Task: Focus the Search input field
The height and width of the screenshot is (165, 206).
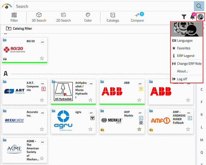Action: pyautogui.click(x=104, y=6)
